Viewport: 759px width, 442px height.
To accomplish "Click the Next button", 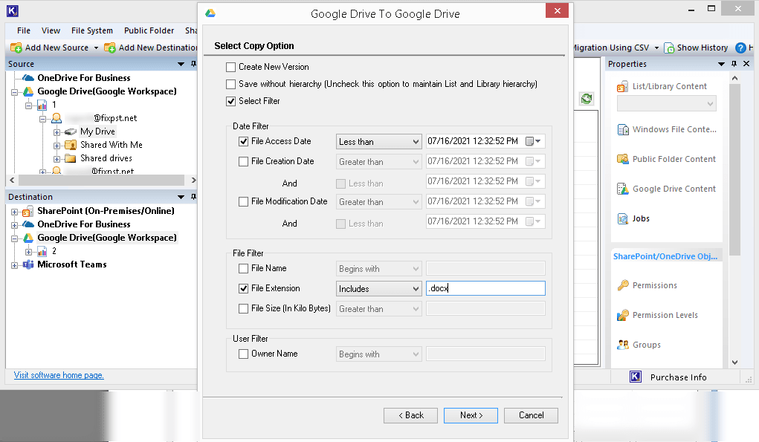I will pos(471,415).
